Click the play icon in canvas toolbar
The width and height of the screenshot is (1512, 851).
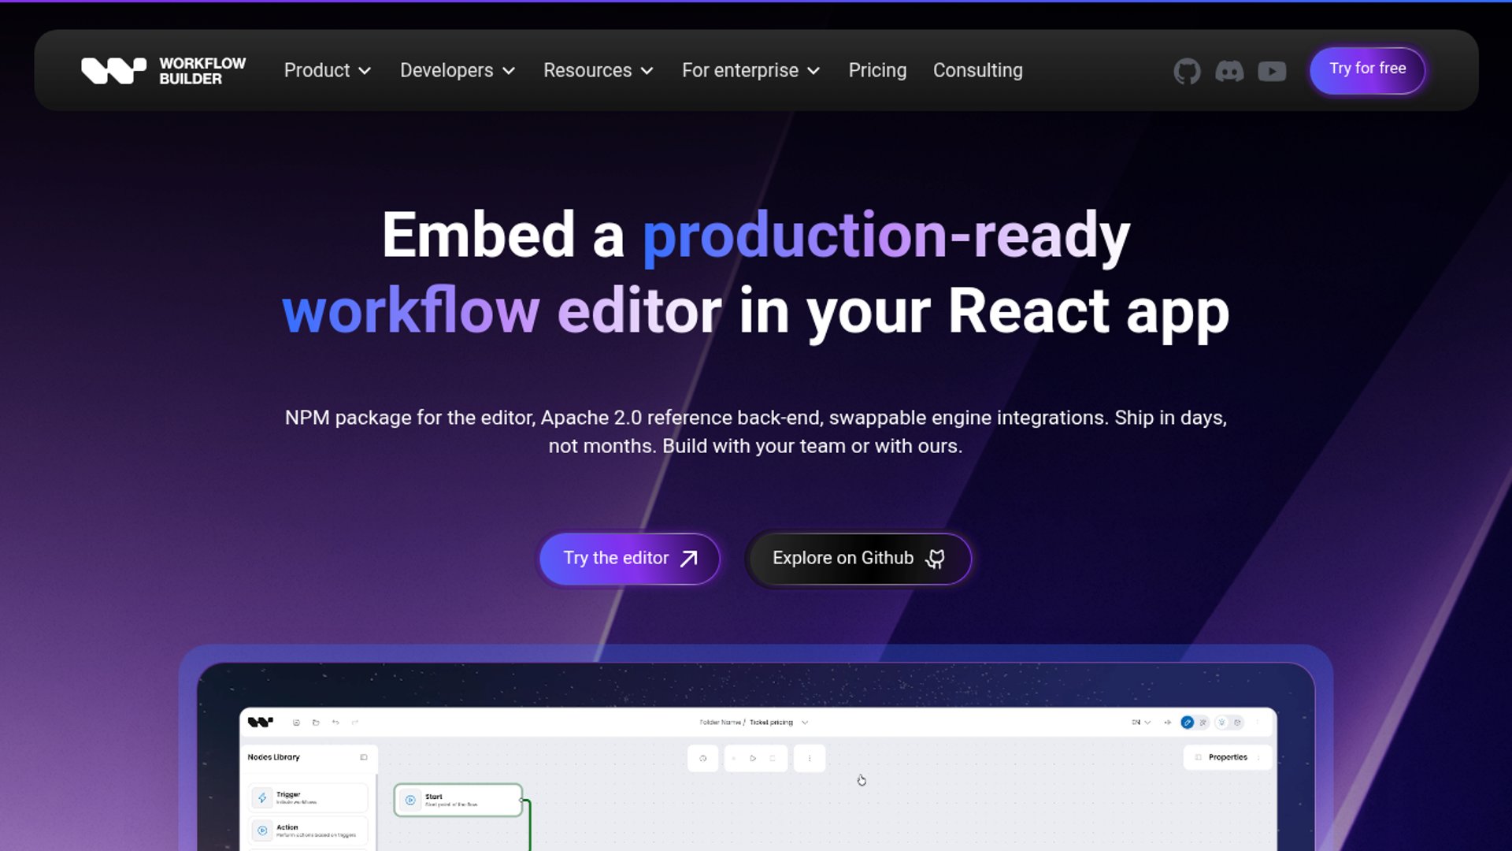click(x=753, y=758)
